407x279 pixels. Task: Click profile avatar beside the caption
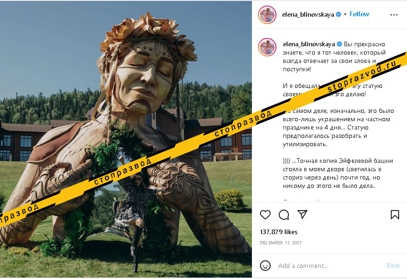click(x=267, y=47)
